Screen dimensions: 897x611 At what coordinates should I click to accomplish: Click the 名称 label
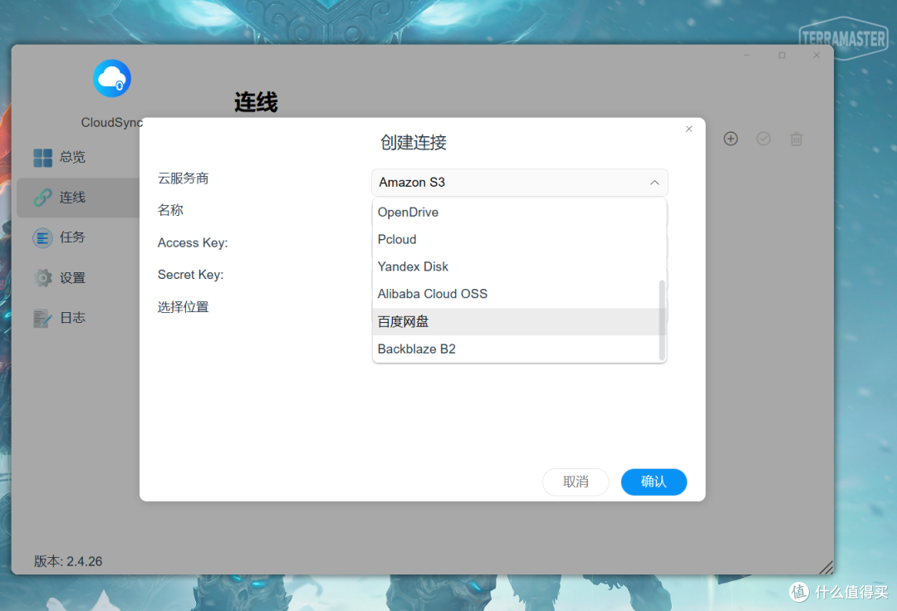170,210
